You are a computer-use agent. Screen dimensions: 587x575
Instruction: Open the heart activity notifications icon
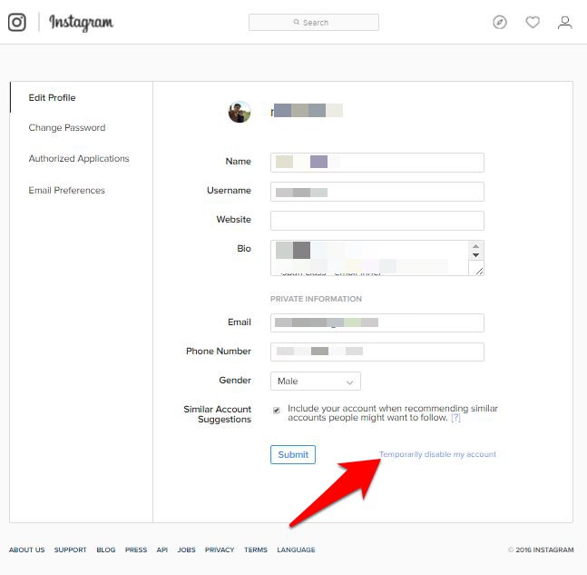[533, 22]
